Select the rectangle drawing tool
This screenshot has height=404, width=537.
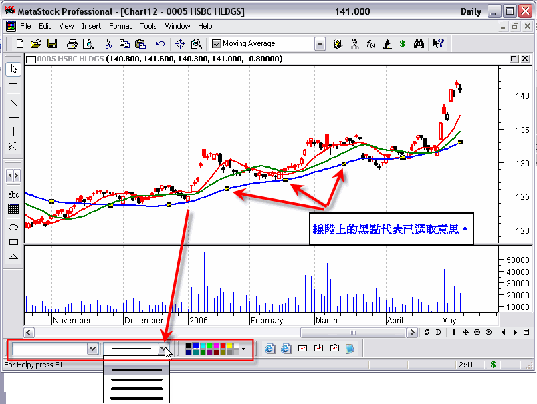(13, 242)
